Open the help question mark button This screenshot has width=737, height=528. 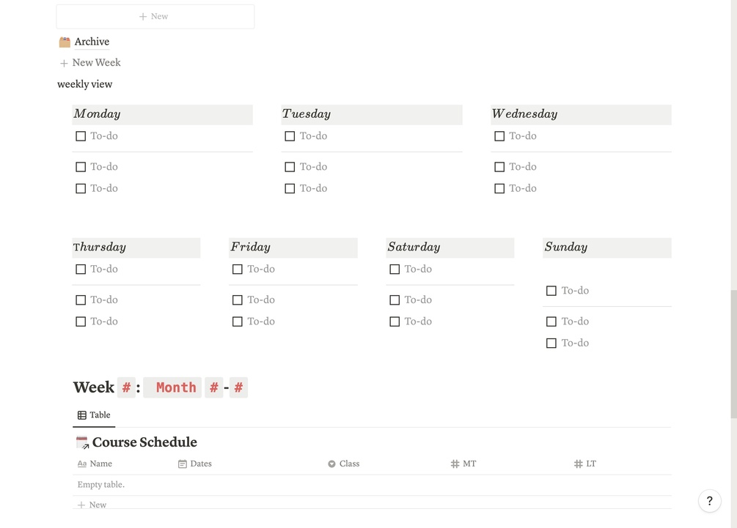(x=709, y=501)
